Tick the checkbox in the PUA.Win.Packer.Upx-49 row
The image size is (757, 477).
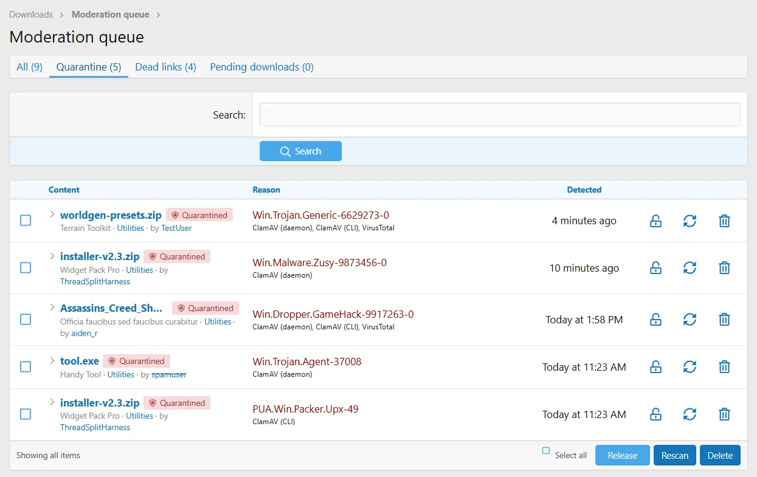pyautogui.click(x=26, y=414)
